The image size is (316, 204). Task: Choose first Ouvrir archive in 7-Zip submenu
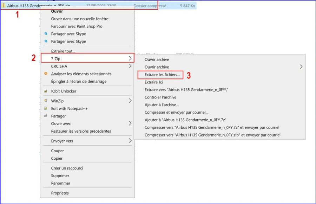point(157,59)
